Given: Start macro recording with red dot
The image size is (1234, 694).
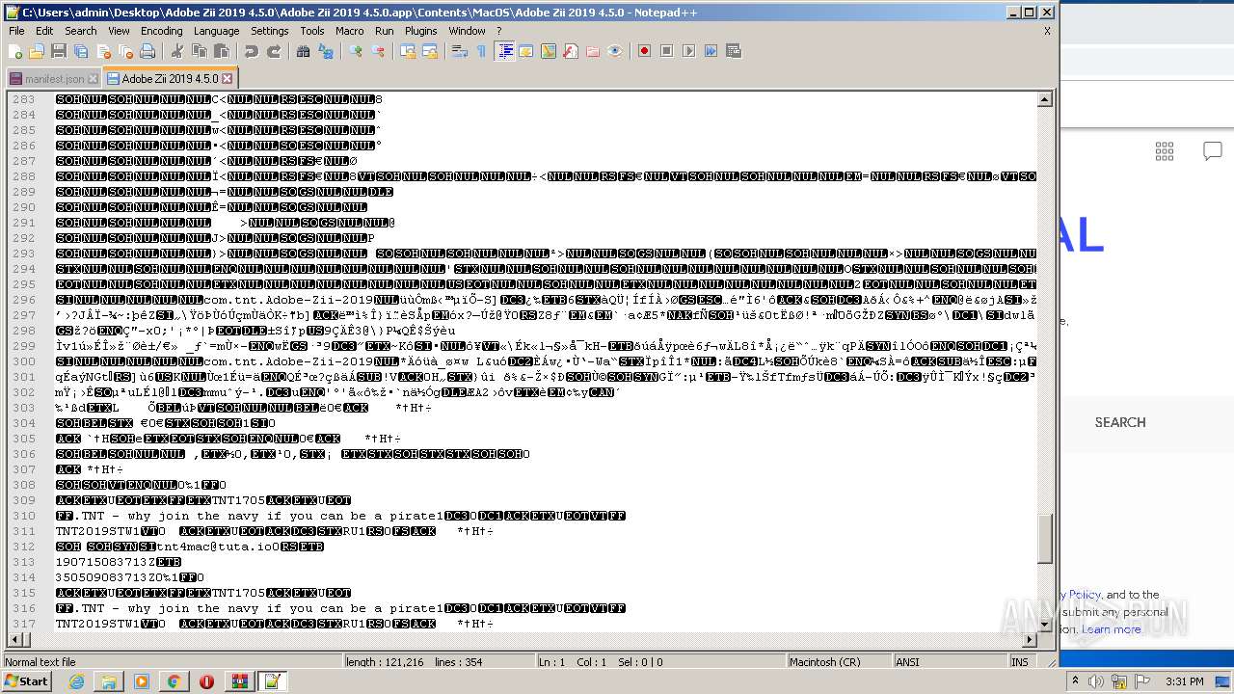Looking at the screenshot, I should click(644, 51).
